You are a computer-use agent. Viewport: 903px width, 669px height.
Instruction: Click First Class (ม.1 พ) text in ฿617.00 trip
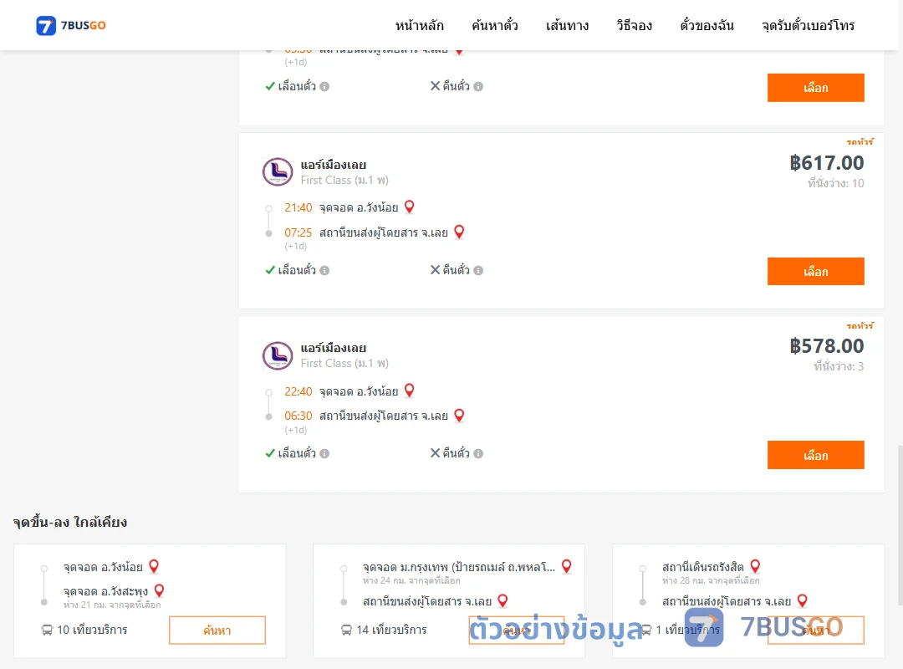344,181
